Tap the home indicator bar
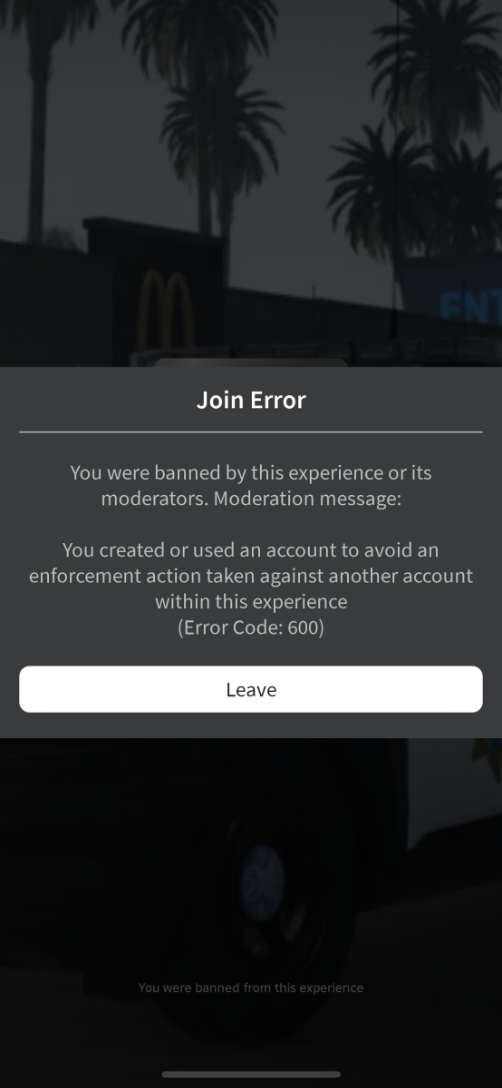 coord(251,1074)
